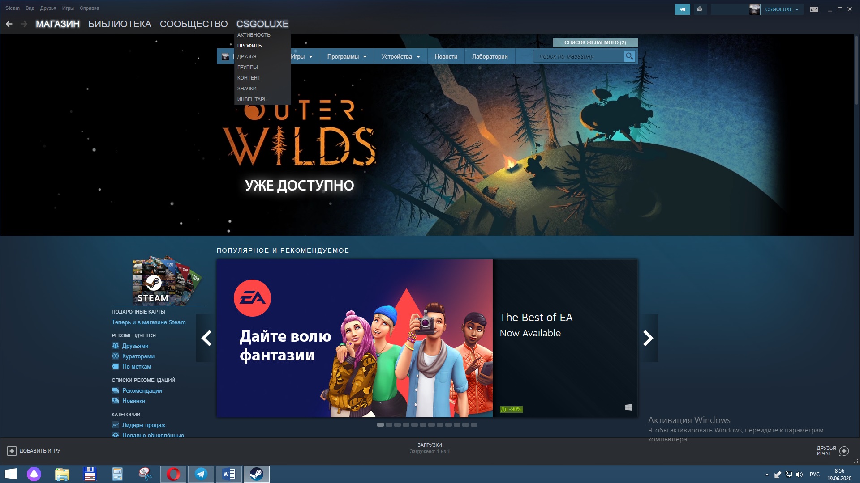Switch to the МАГАЗИН tab

click(58, 24)
